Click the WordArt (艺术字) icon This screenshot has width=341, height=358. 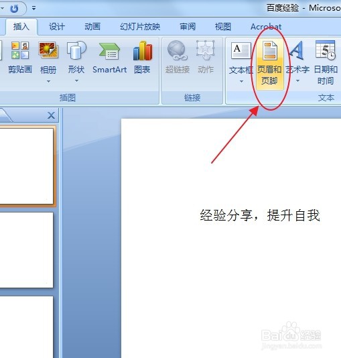[297, 51]
